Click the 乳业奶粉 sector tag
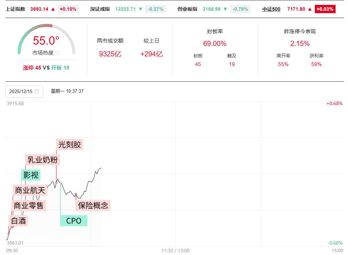 (43, 160)
